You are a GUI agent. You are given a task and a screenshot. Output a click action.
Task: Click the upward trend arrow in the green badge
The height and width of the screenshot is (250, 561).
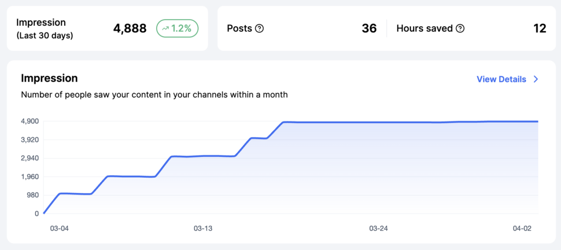coord(165,28)
